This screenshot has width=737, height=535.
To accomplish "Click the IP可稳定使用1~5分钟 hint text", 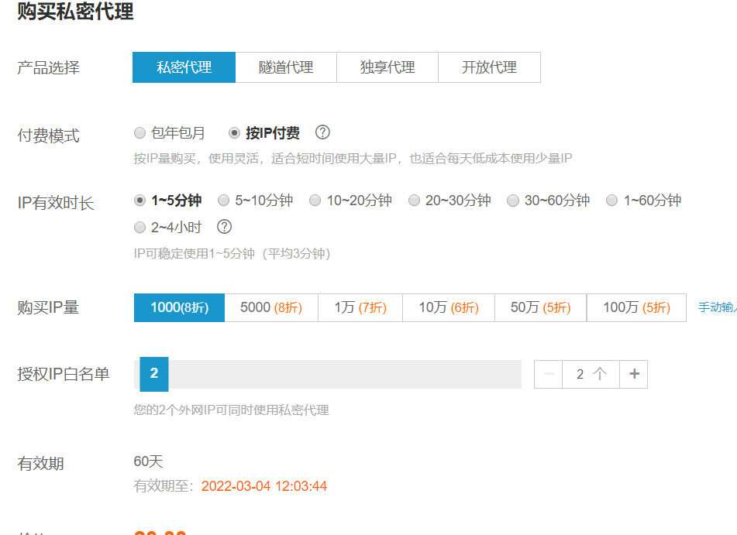I will point(232,254).
